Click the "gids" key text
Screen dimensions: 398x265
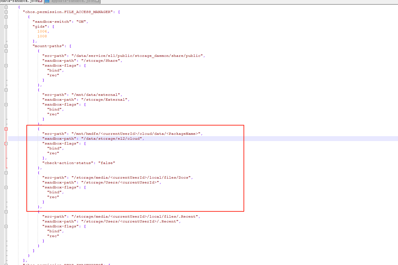pos(40,27)
